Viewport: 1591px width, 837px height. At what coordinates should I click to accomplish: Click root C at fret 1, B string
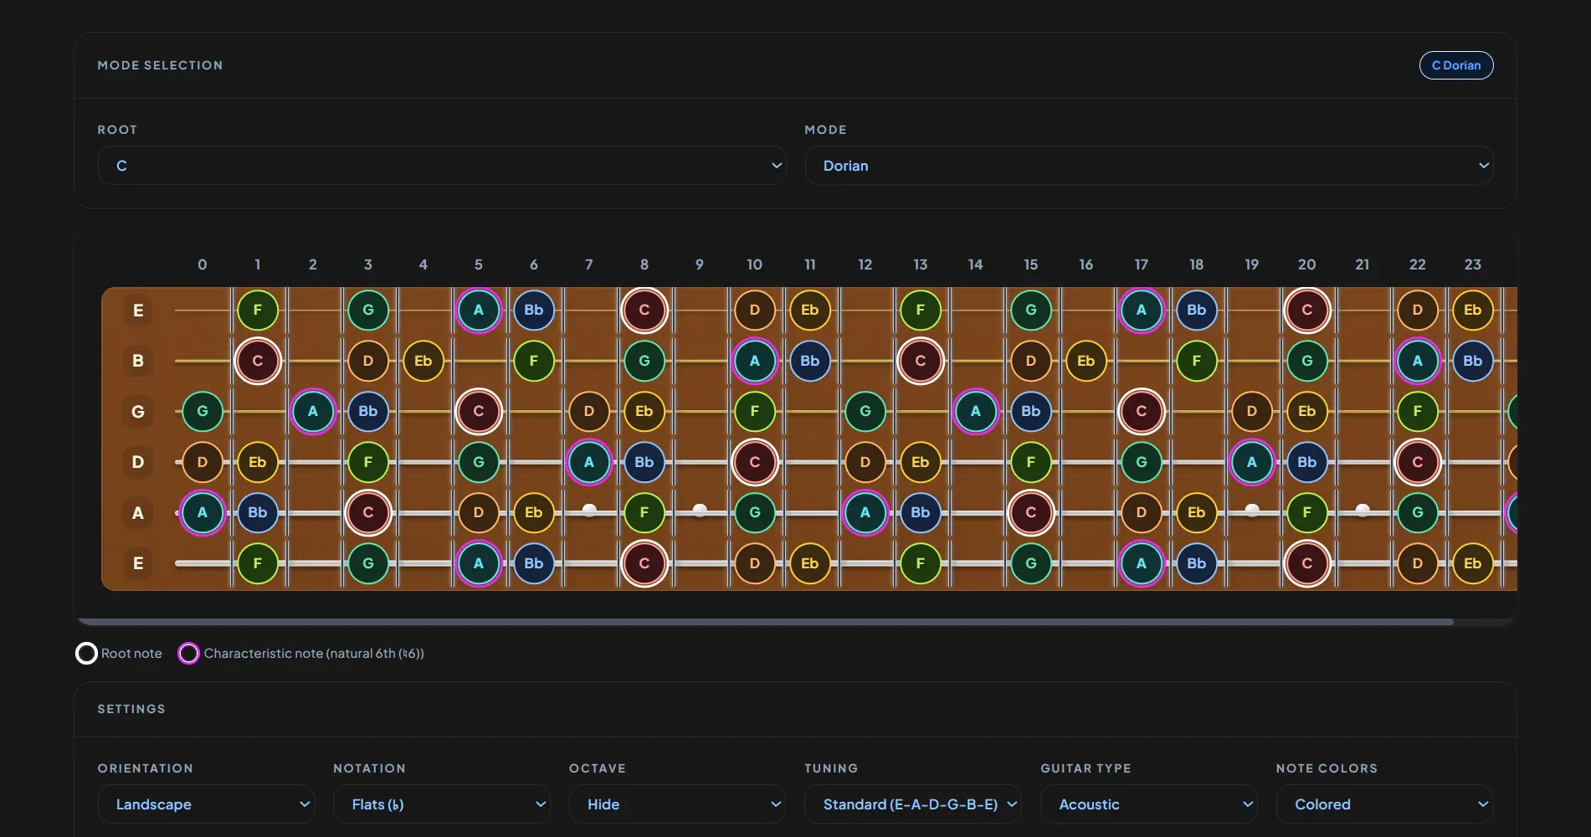pos(258,361)
